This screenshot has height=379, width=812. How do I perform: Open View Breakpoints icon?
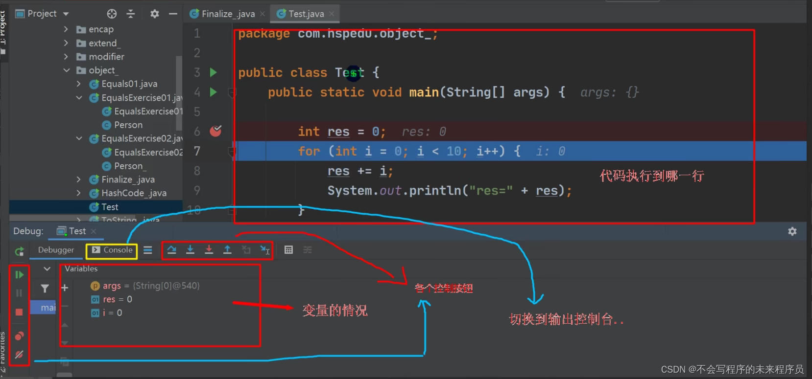coord(19,336)
